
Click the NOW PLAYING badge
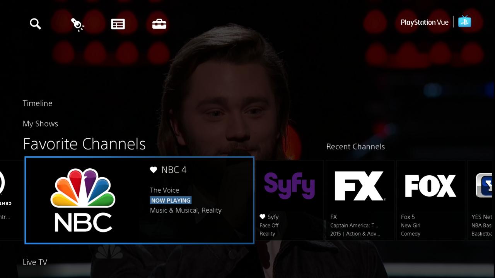coord(171,200)
